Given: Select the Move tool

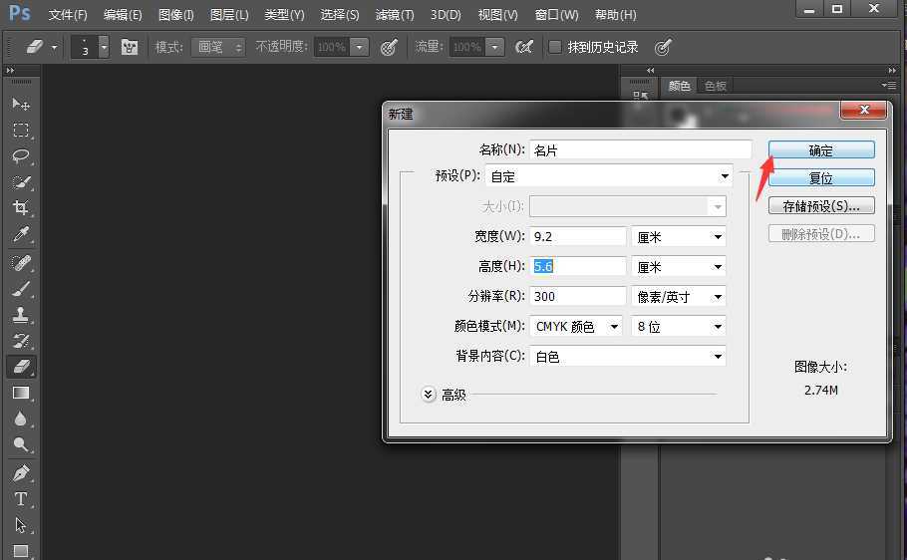Looking at the screenshot, I should tap(20, 104).
